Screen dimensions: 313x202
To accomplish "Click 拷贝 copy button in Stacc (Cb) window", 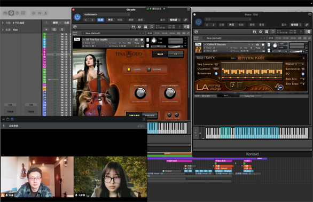I will 232,25.
